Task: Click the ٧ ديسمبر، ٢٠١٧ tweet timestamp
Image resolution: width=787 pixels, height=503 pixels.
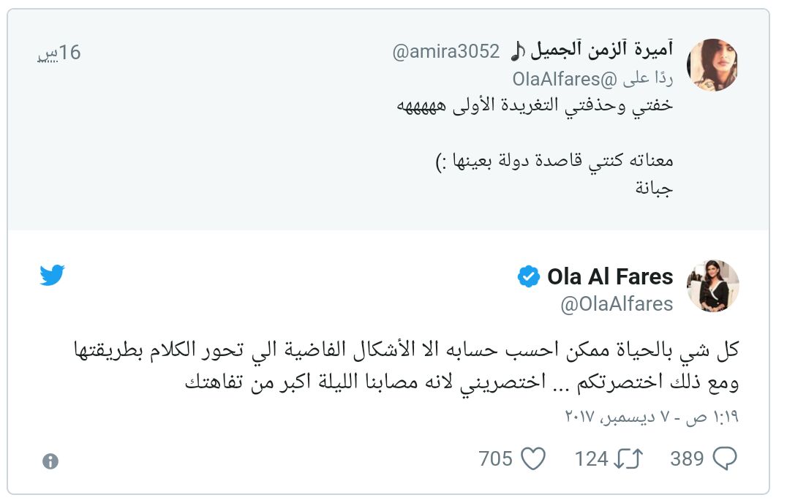Action: [652, 417]
